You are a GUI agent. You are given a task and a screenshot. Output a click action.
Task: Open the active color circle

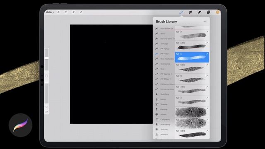(217, 12)
